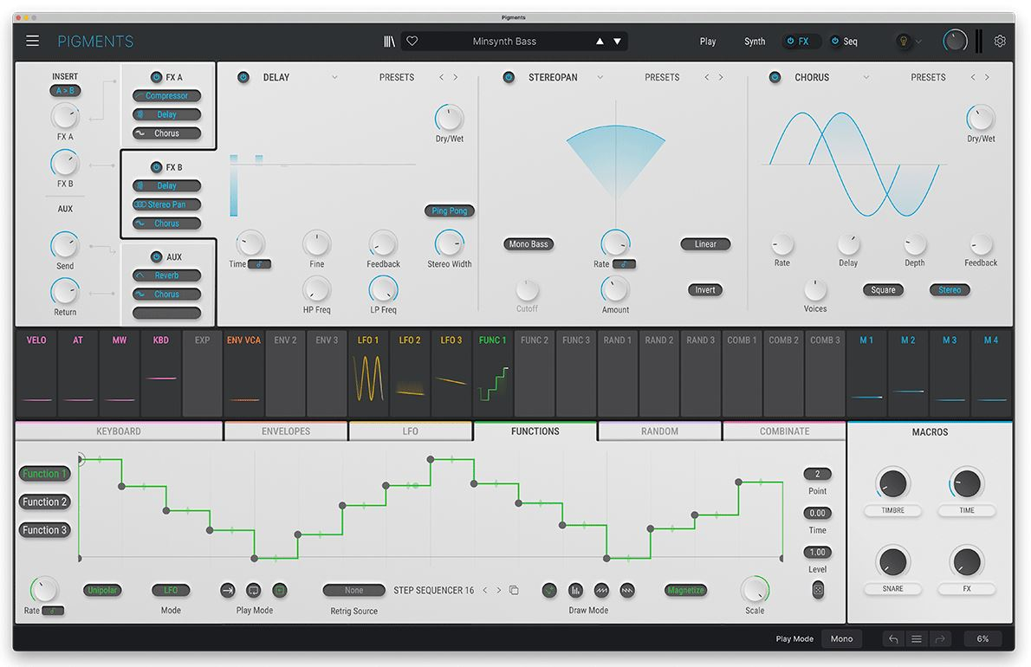The height and width of the screenshot is (667, 1031).
Task: Switch to the Envelopes tab
Action: [286, 431]
